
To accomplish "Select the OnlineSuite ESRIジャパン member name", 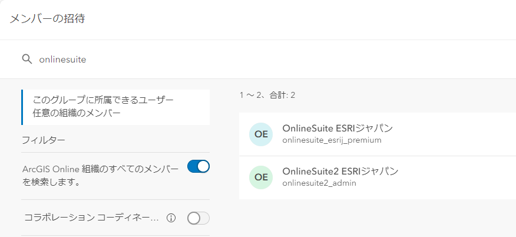I will pos(338,128).
